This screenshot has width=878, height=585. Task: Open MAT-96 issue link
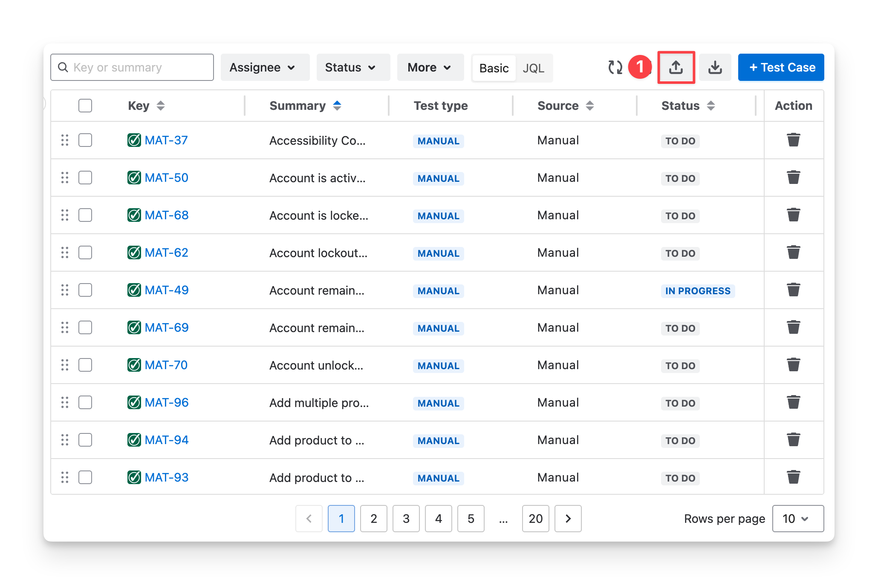pyautogui.click(x=167, y=402)
